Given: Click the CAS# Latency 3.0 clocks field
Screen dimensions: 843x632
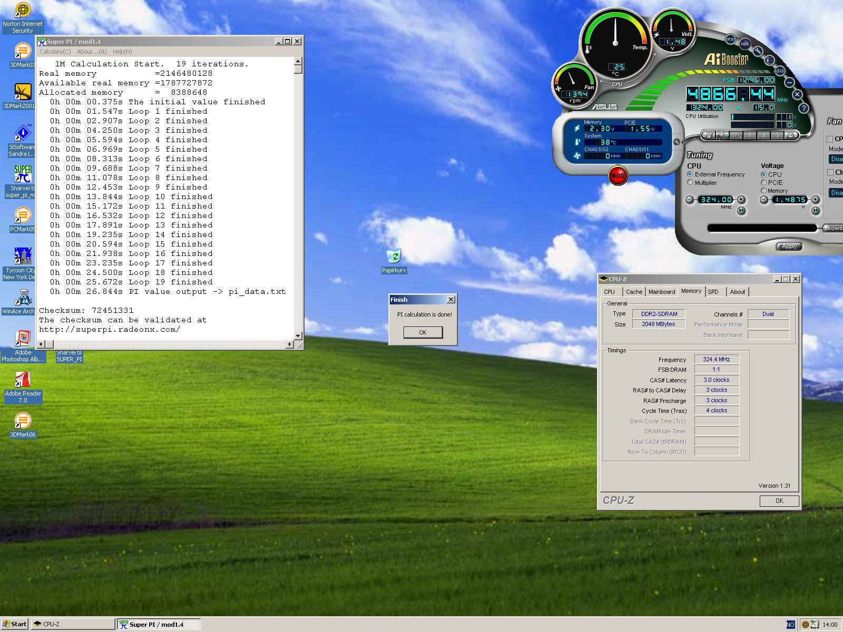Looking at the screenshot, I should pyautogui.click(x=717, y=380).
